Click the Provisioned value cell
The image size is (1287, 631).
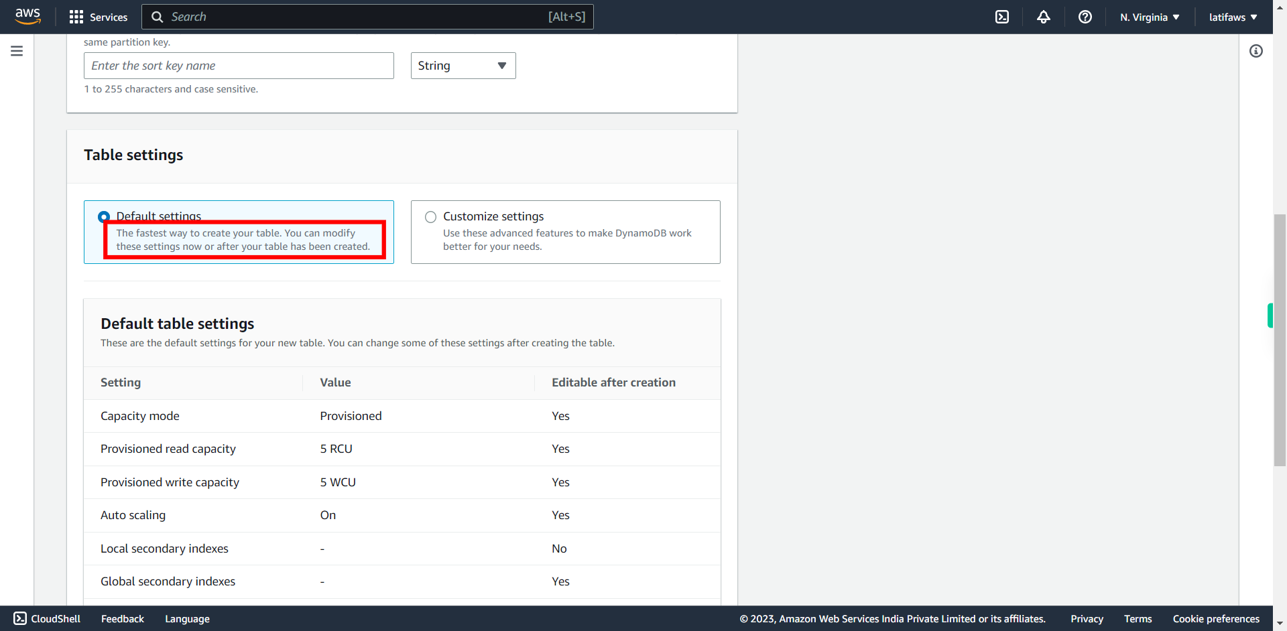click(x=351, y=416)
